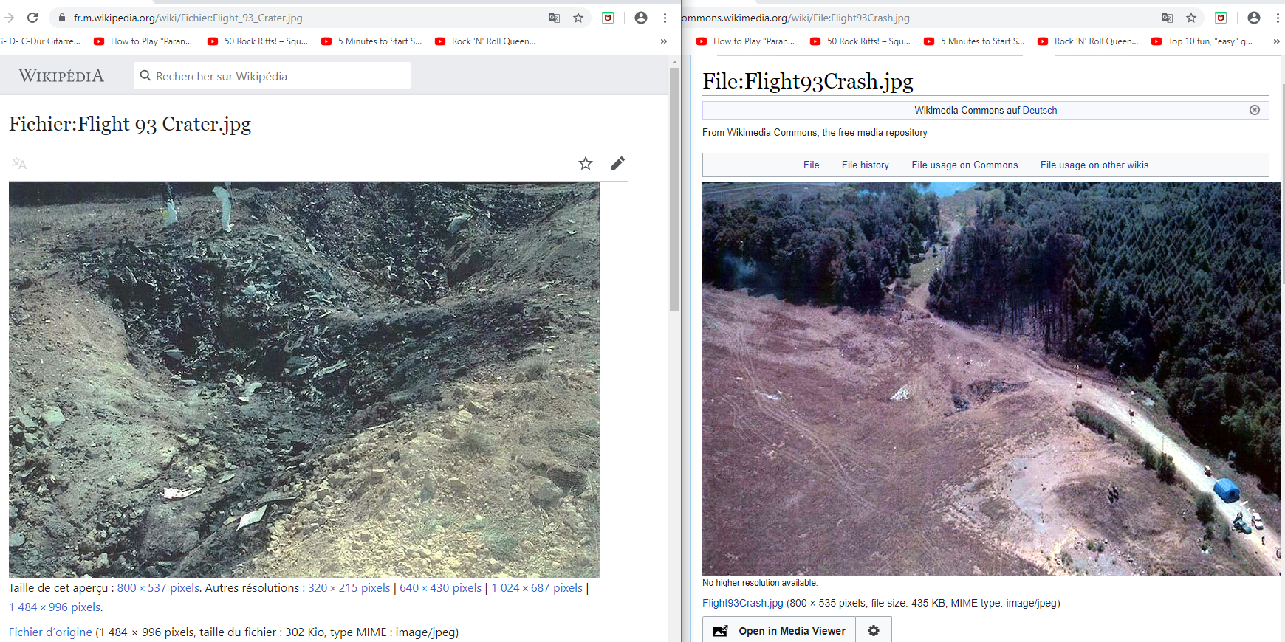Open 'How to Play Paran...' bookmark in left browser

coord(143,41)
